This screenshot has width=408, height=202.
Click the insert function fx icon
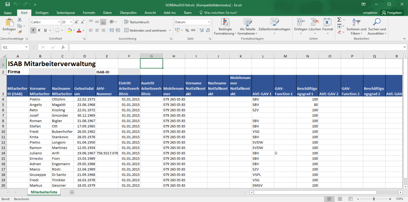point(63,47)
